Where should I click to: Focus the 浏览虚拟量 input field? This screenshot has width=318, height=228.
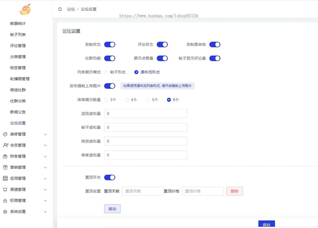(146, 114)
